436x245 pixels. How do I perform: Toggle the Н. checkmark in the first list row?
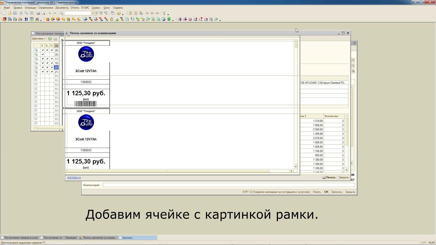52,50
